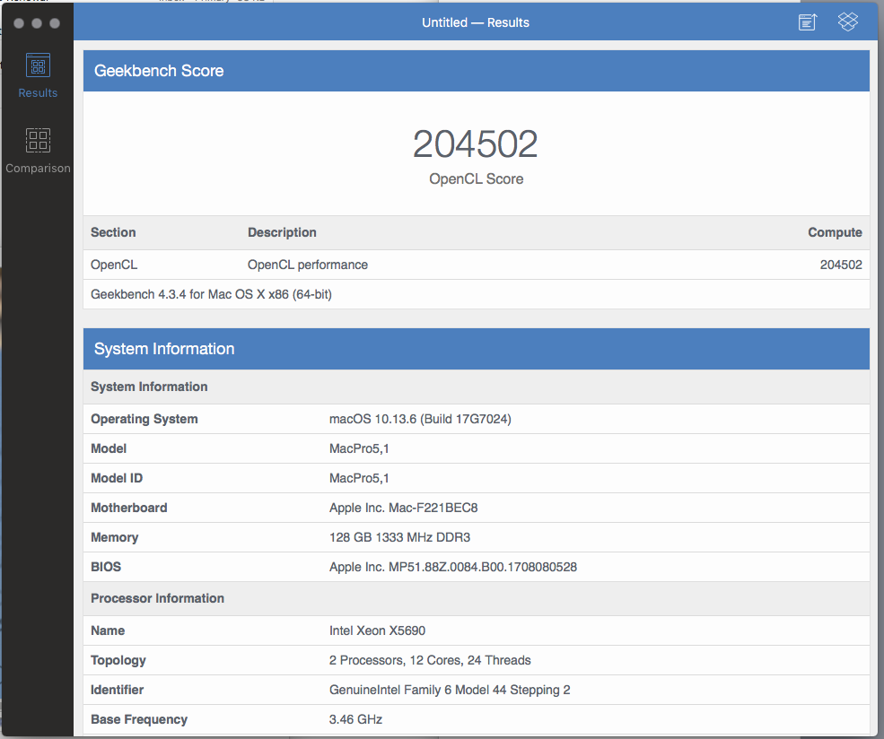
Task: Click the Compute column header
Action: tap(835, 232)
